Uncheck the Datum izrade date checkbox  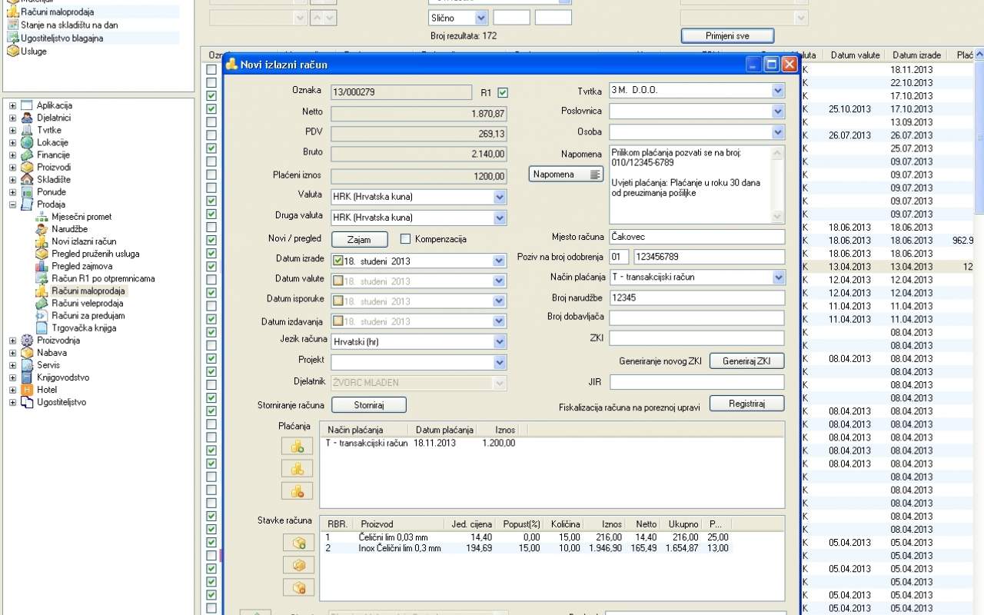(338, 261)
